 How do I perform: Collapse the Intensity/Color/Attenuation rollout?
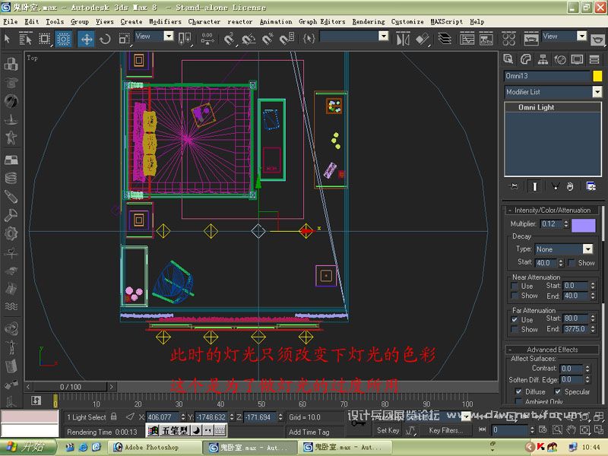pyautogui.click(x=552, y=211)
